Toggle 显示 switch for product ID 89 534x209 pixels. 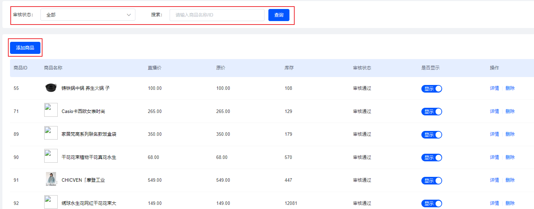(431, 135)
